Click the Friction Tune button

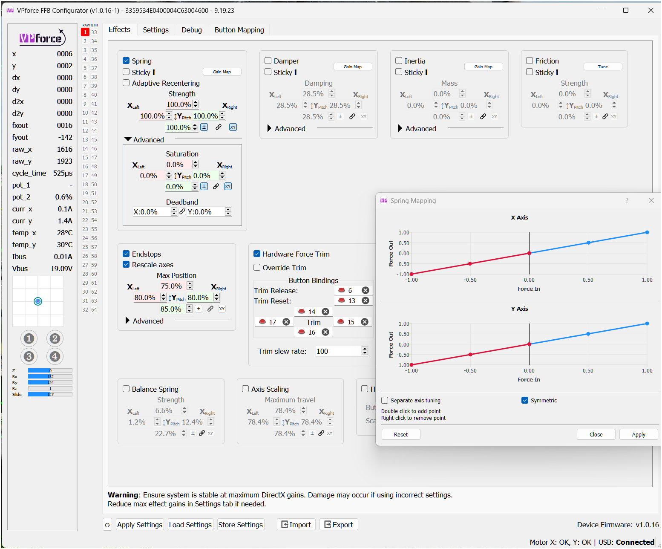click(603, 66)
